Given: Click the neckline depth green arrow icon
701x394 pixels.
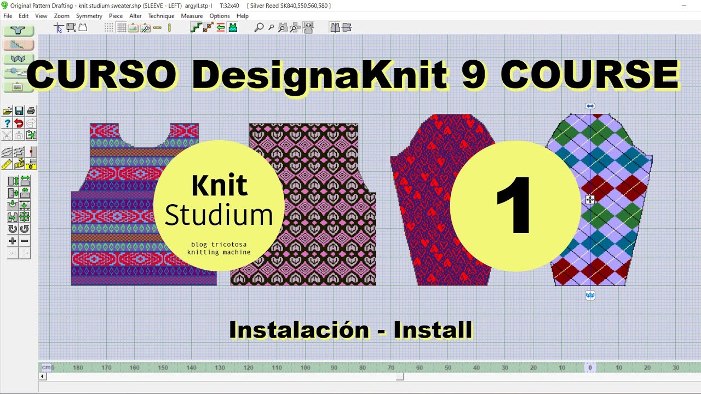Looking at the screenshot, I should click(13, 205).
